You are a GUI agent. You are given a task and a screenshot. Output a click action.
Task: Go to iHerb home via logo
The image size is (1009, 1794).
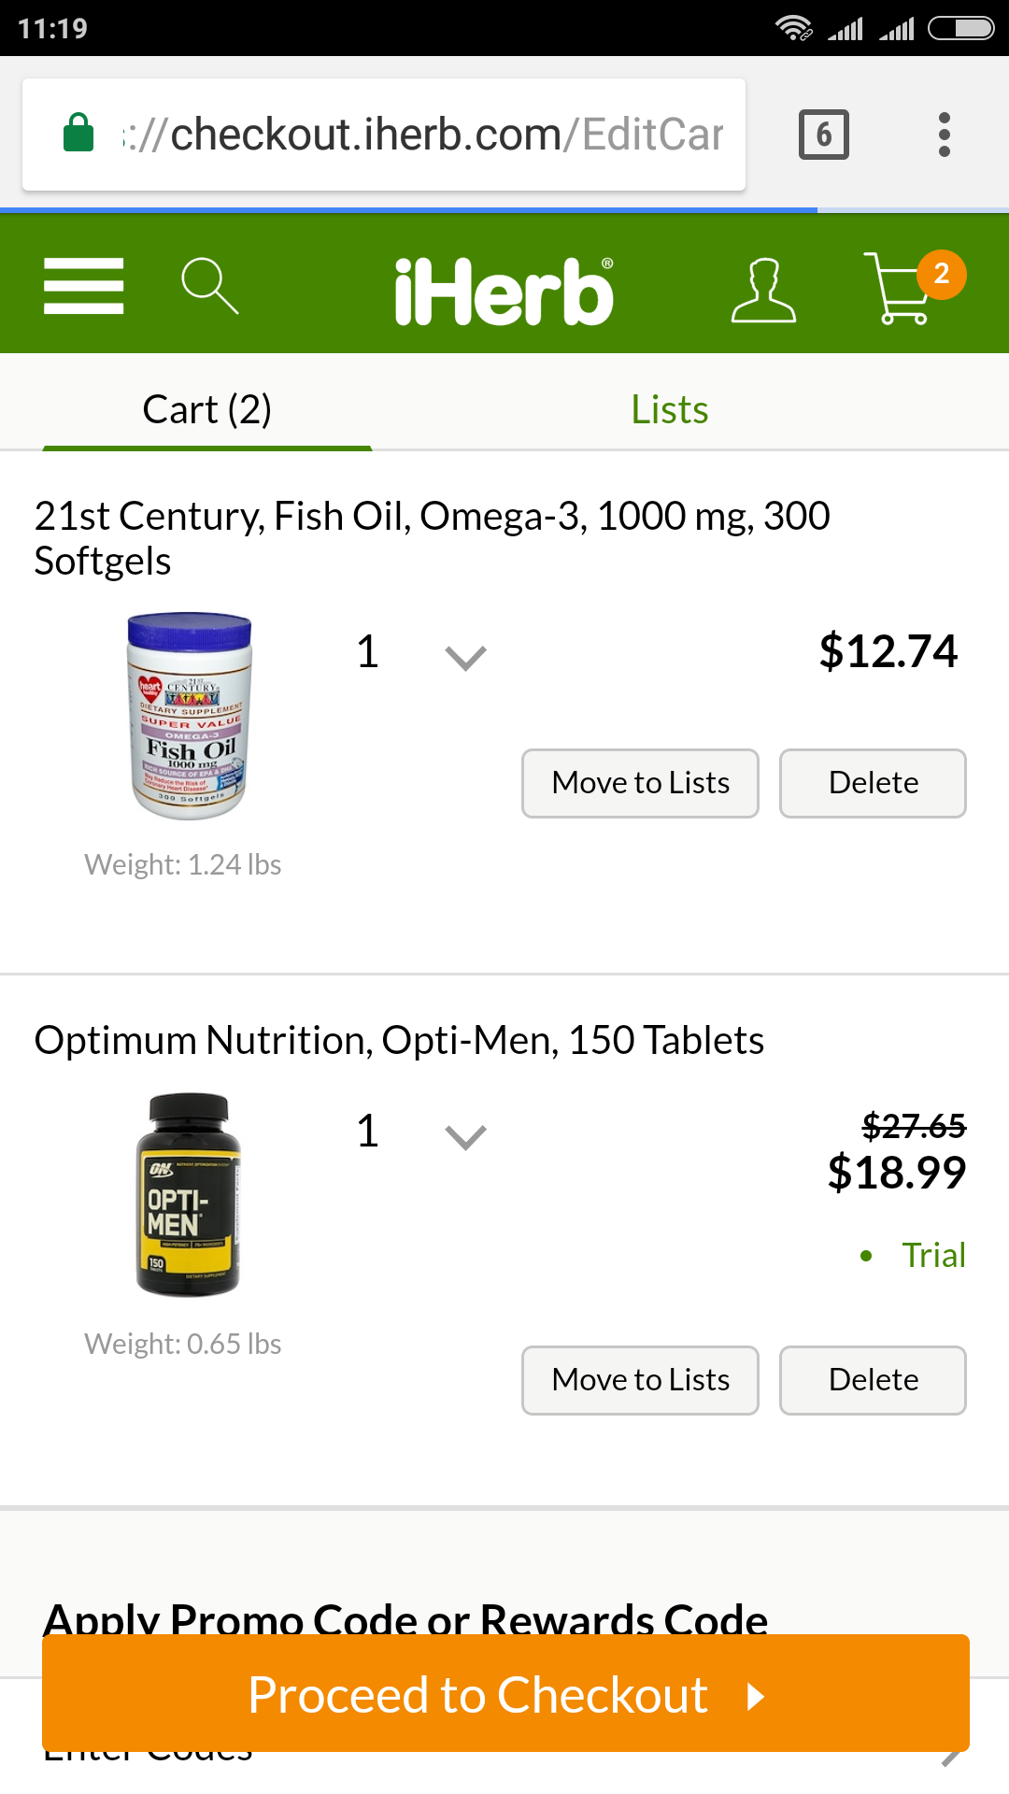tap(504, 291)
